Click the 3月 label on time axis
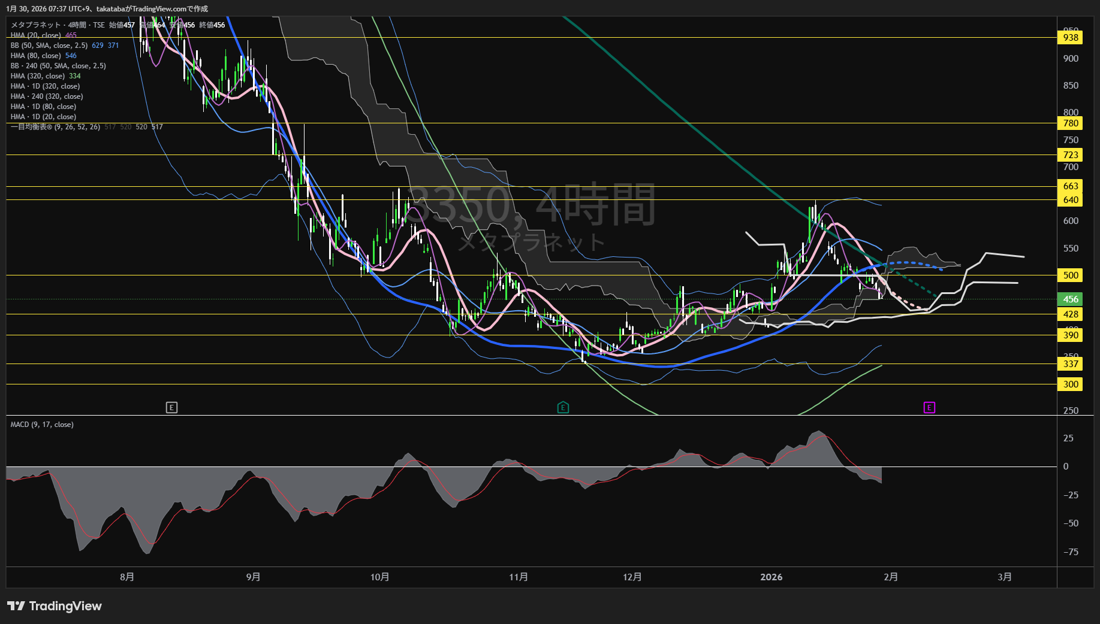1100x624 pixels. [1005, 577]
